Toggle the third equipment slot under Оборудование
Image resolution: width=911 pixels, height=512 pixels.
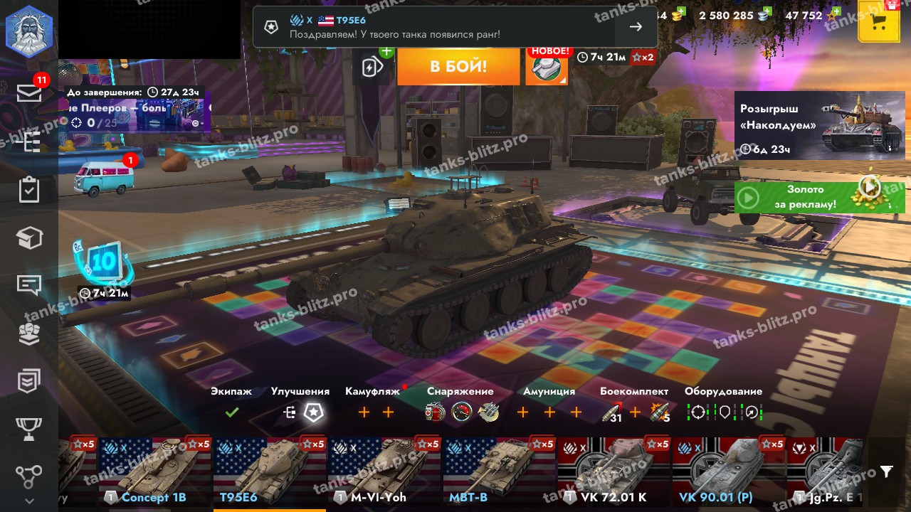pyautogui.click(x=752, y=412)
